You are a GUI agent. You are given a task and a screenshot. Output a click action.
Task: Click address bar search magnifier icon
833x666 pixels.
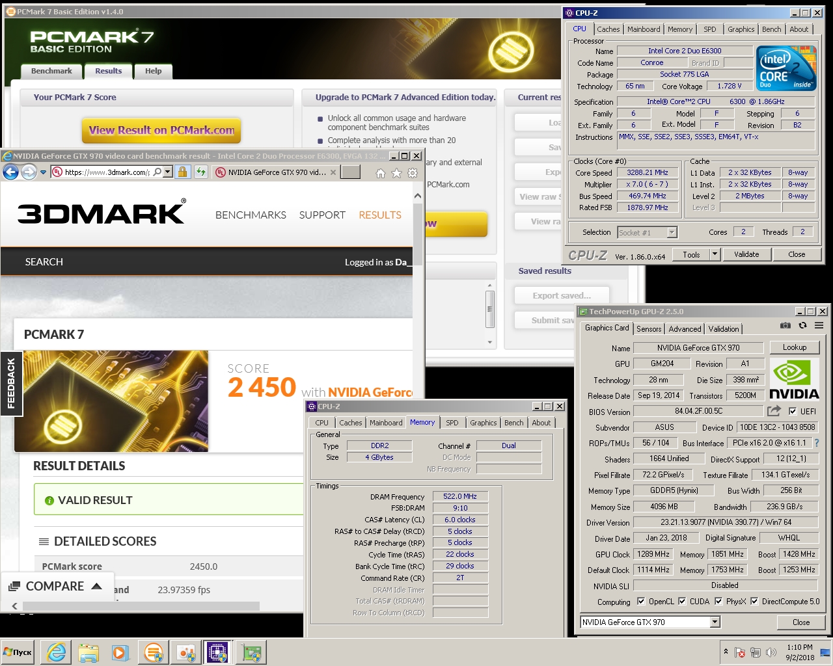[157, 172]
